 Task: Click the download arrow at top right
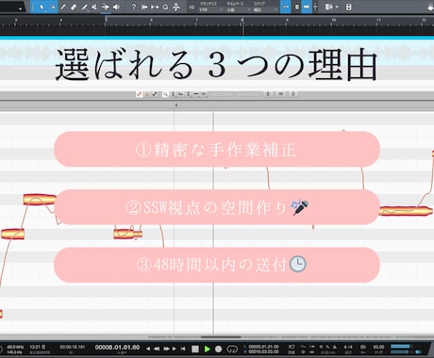(430, 8)
